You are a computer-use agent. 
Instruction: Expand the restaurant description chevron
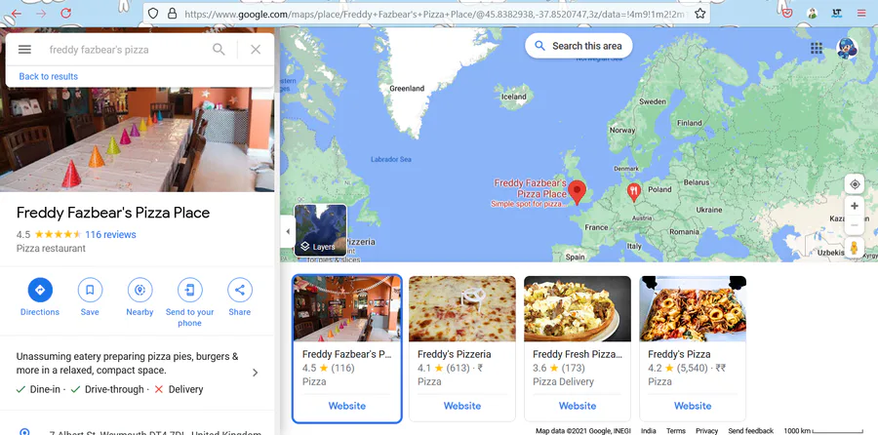(256, 373)
